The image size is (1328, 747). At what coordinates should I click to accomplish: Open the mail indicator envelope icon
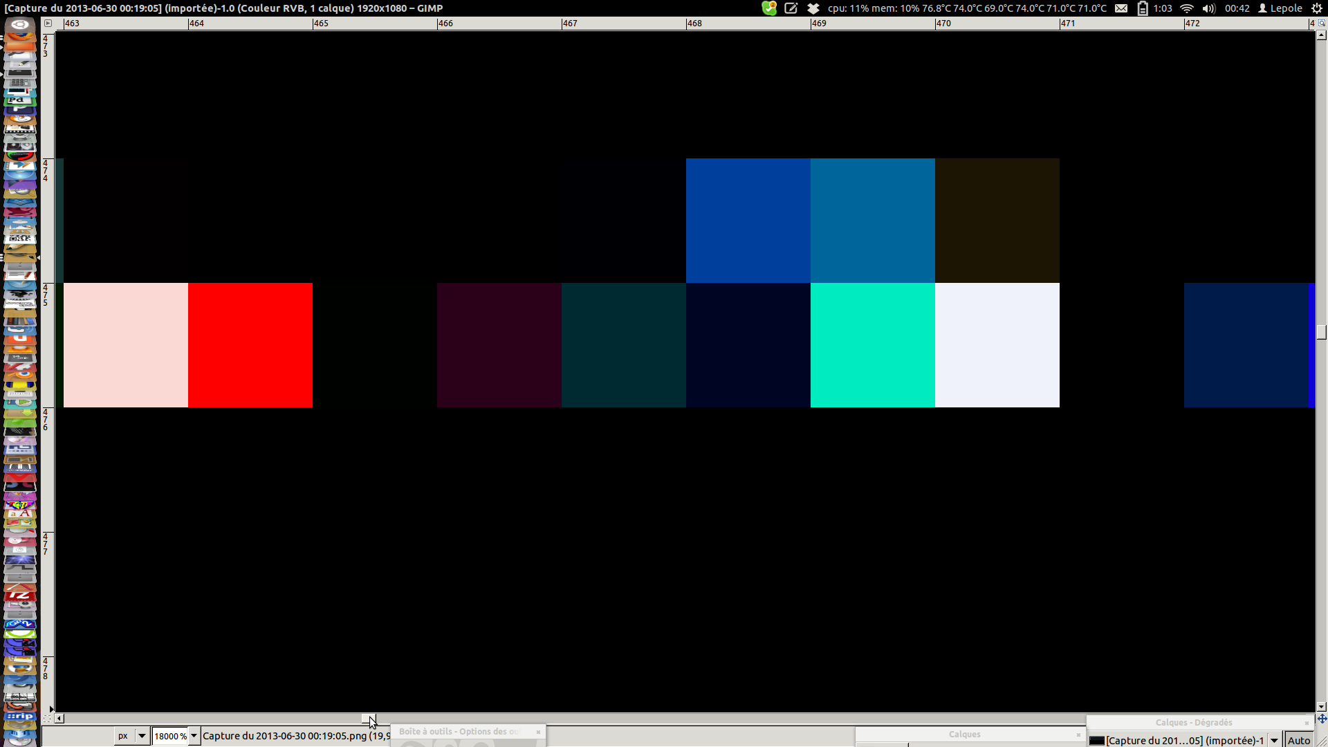(x=1121, y=8)
